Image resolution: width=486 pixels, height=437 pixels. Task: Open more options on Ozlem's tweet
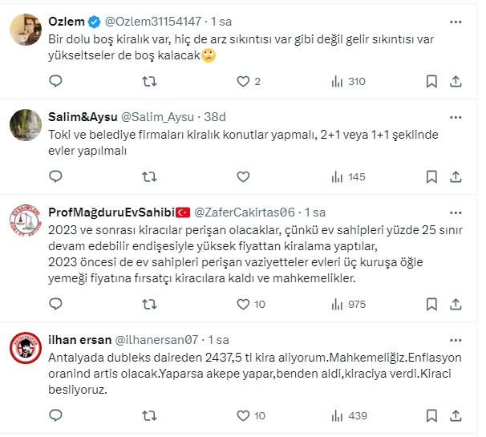(456, 21)
